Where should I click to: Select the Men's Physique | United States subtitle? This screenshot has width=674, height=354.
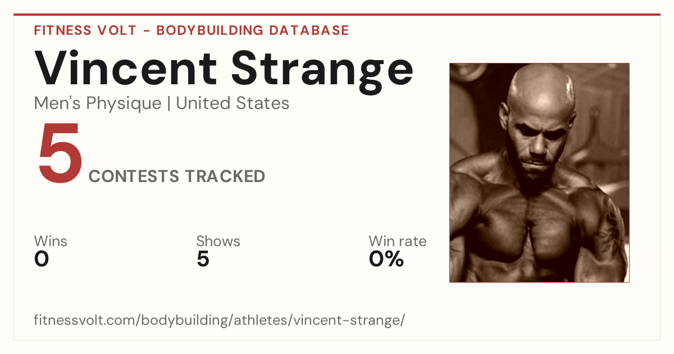click(162, 103)
